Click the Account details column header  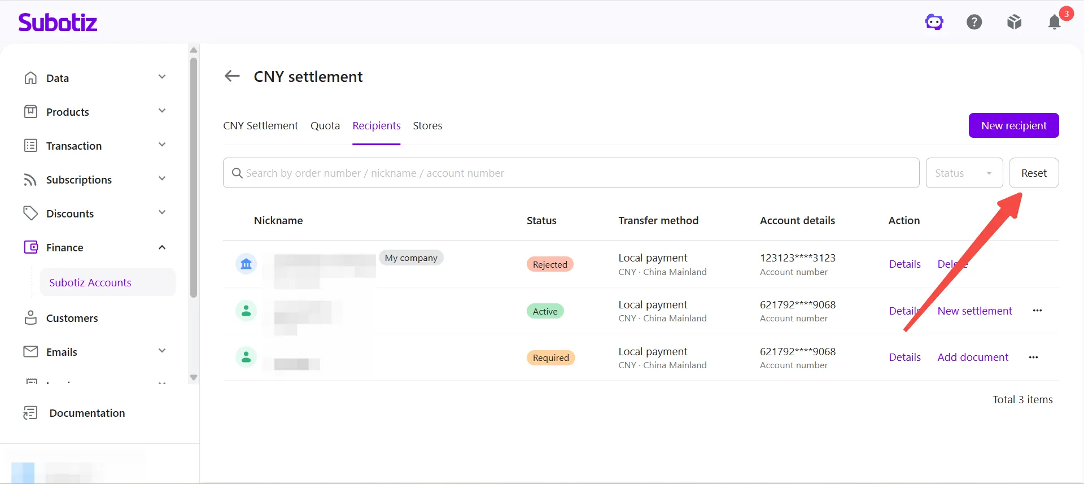pos(797,220)
